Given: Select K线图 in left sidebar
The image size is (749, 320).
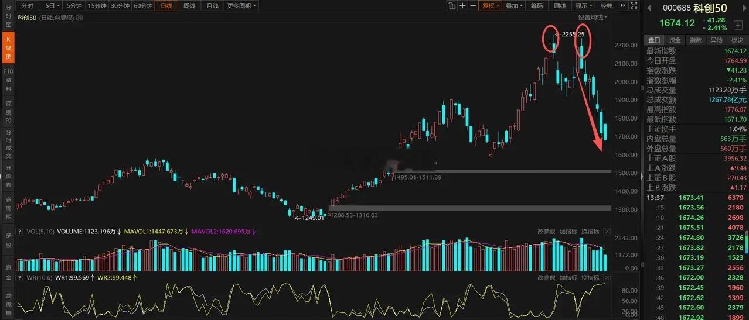Looking at the screenshot, I should click(x=7, y=48).
